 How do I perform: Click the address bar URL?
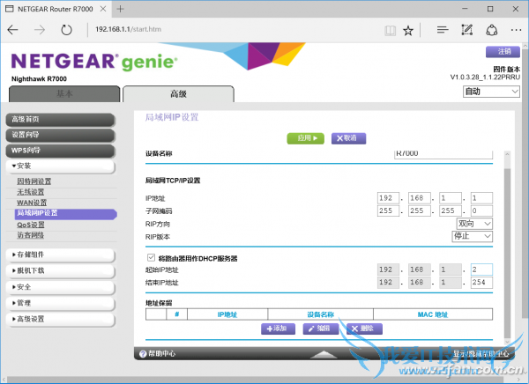click(128, 29)
